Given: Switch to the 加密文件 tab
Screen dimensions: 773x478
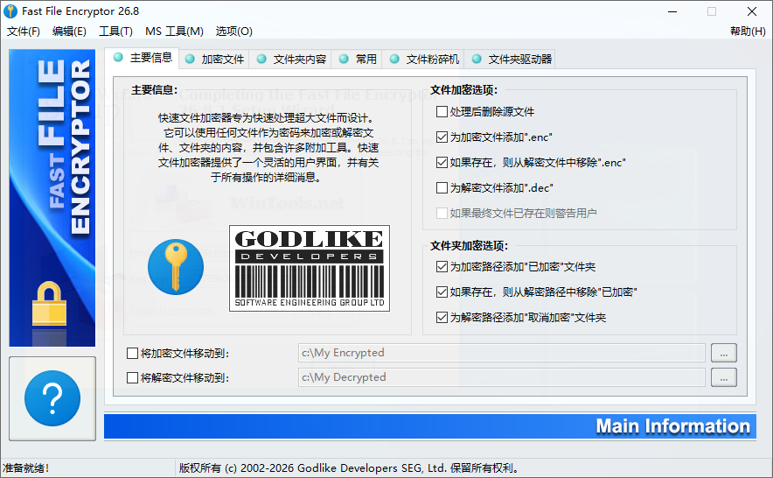Looking at the screenshot, I should point(214,60).
